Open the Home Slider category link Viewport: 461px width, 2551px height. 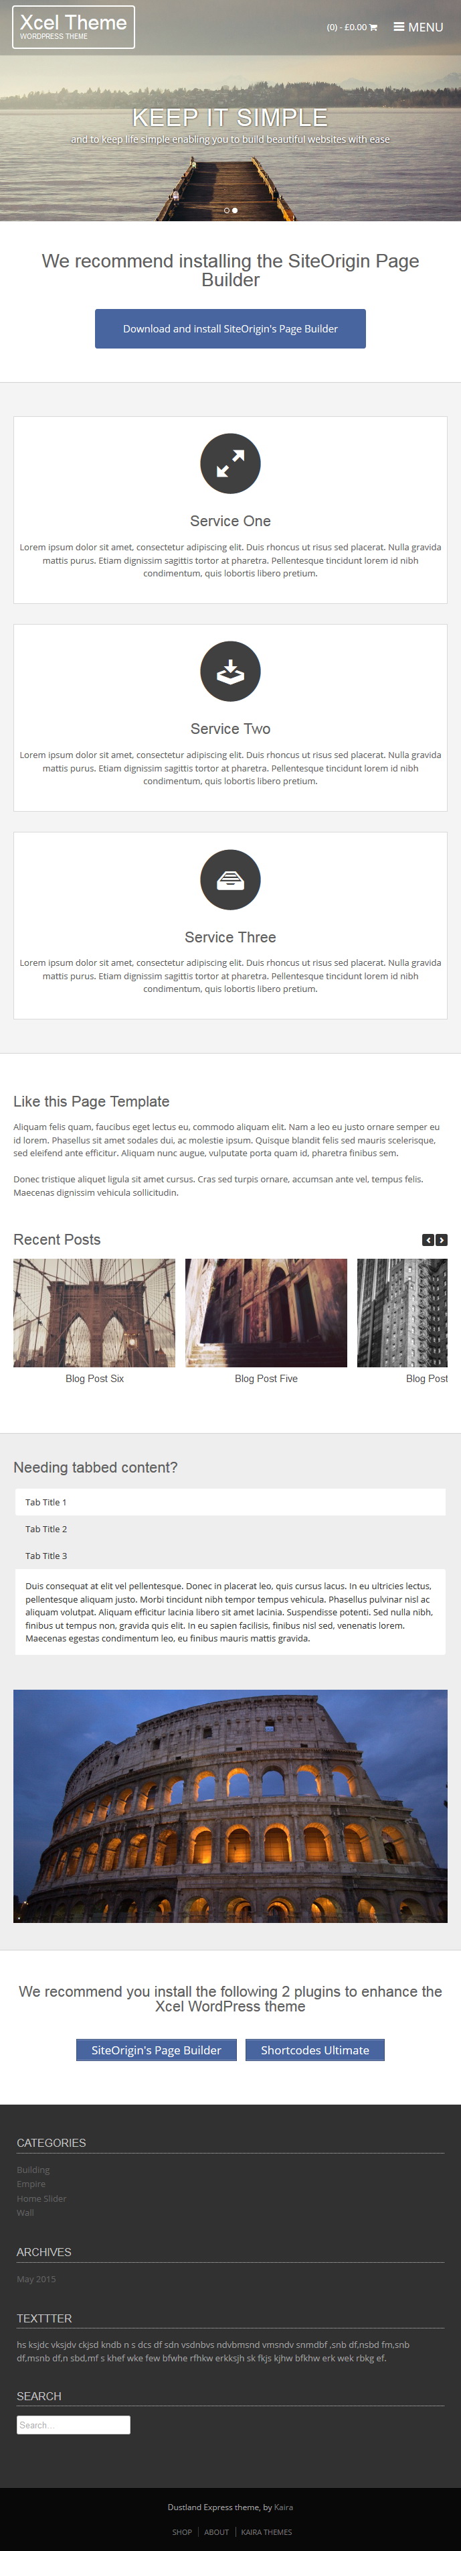(x=41, y=2198)
